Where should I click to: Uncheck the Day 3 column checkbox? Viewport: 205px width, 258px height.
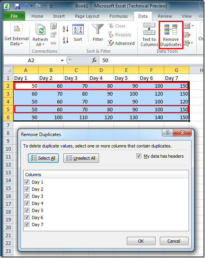27,196
